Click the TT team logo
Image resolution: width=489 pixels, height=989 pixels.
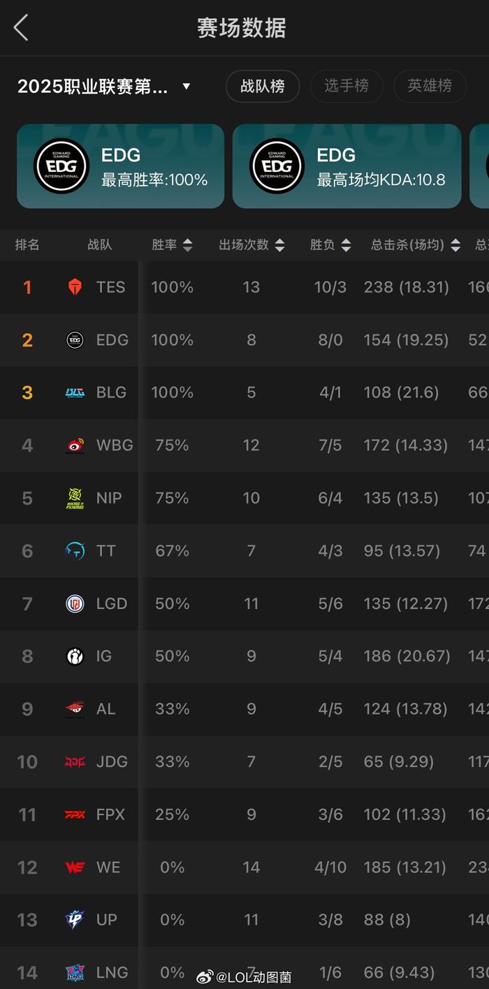click(x=75, y=551)
